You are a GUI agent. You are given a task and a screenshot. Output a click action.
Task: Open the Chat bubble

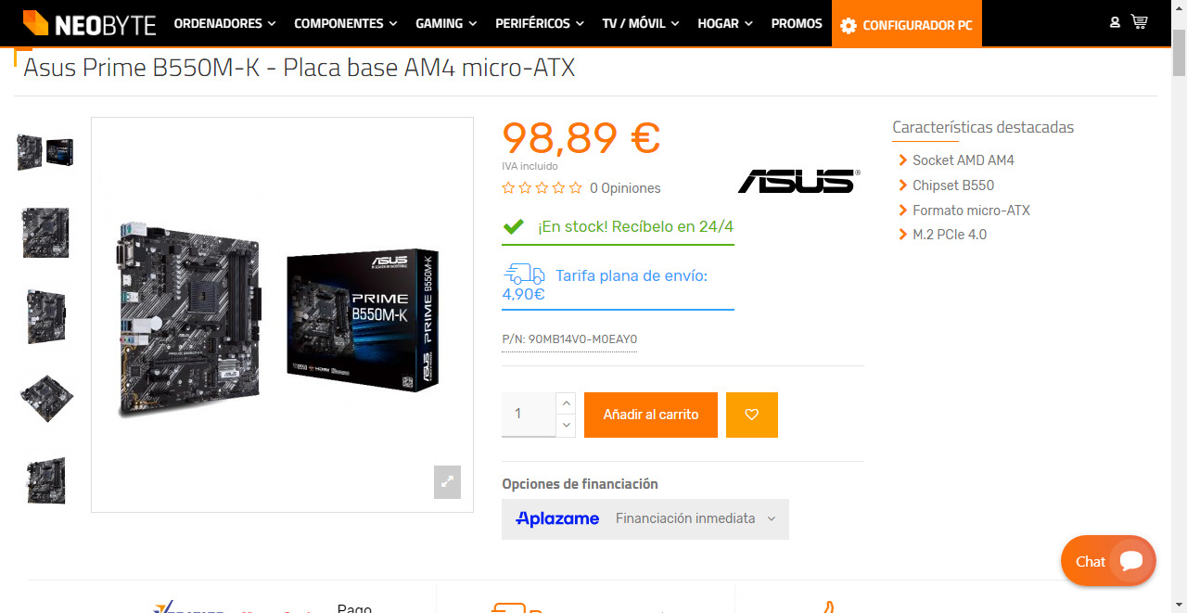(x=1108, y=561)
